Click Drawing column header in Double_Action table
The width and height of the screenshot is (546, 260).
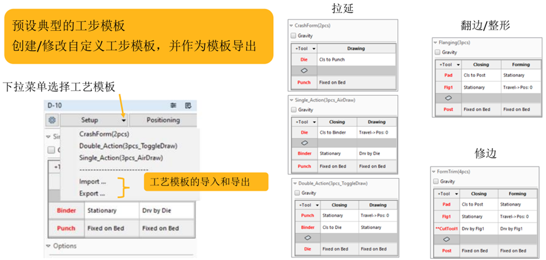[x=378, y=205]
